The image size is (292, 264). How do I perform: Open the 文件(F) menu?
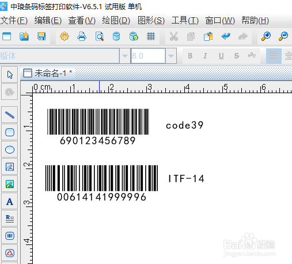point(14,21)
